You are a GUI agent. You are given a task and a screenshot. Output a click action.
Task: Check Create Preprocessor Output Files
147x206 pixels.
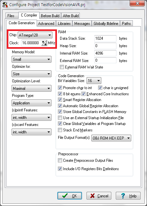(x=60, y=160)
